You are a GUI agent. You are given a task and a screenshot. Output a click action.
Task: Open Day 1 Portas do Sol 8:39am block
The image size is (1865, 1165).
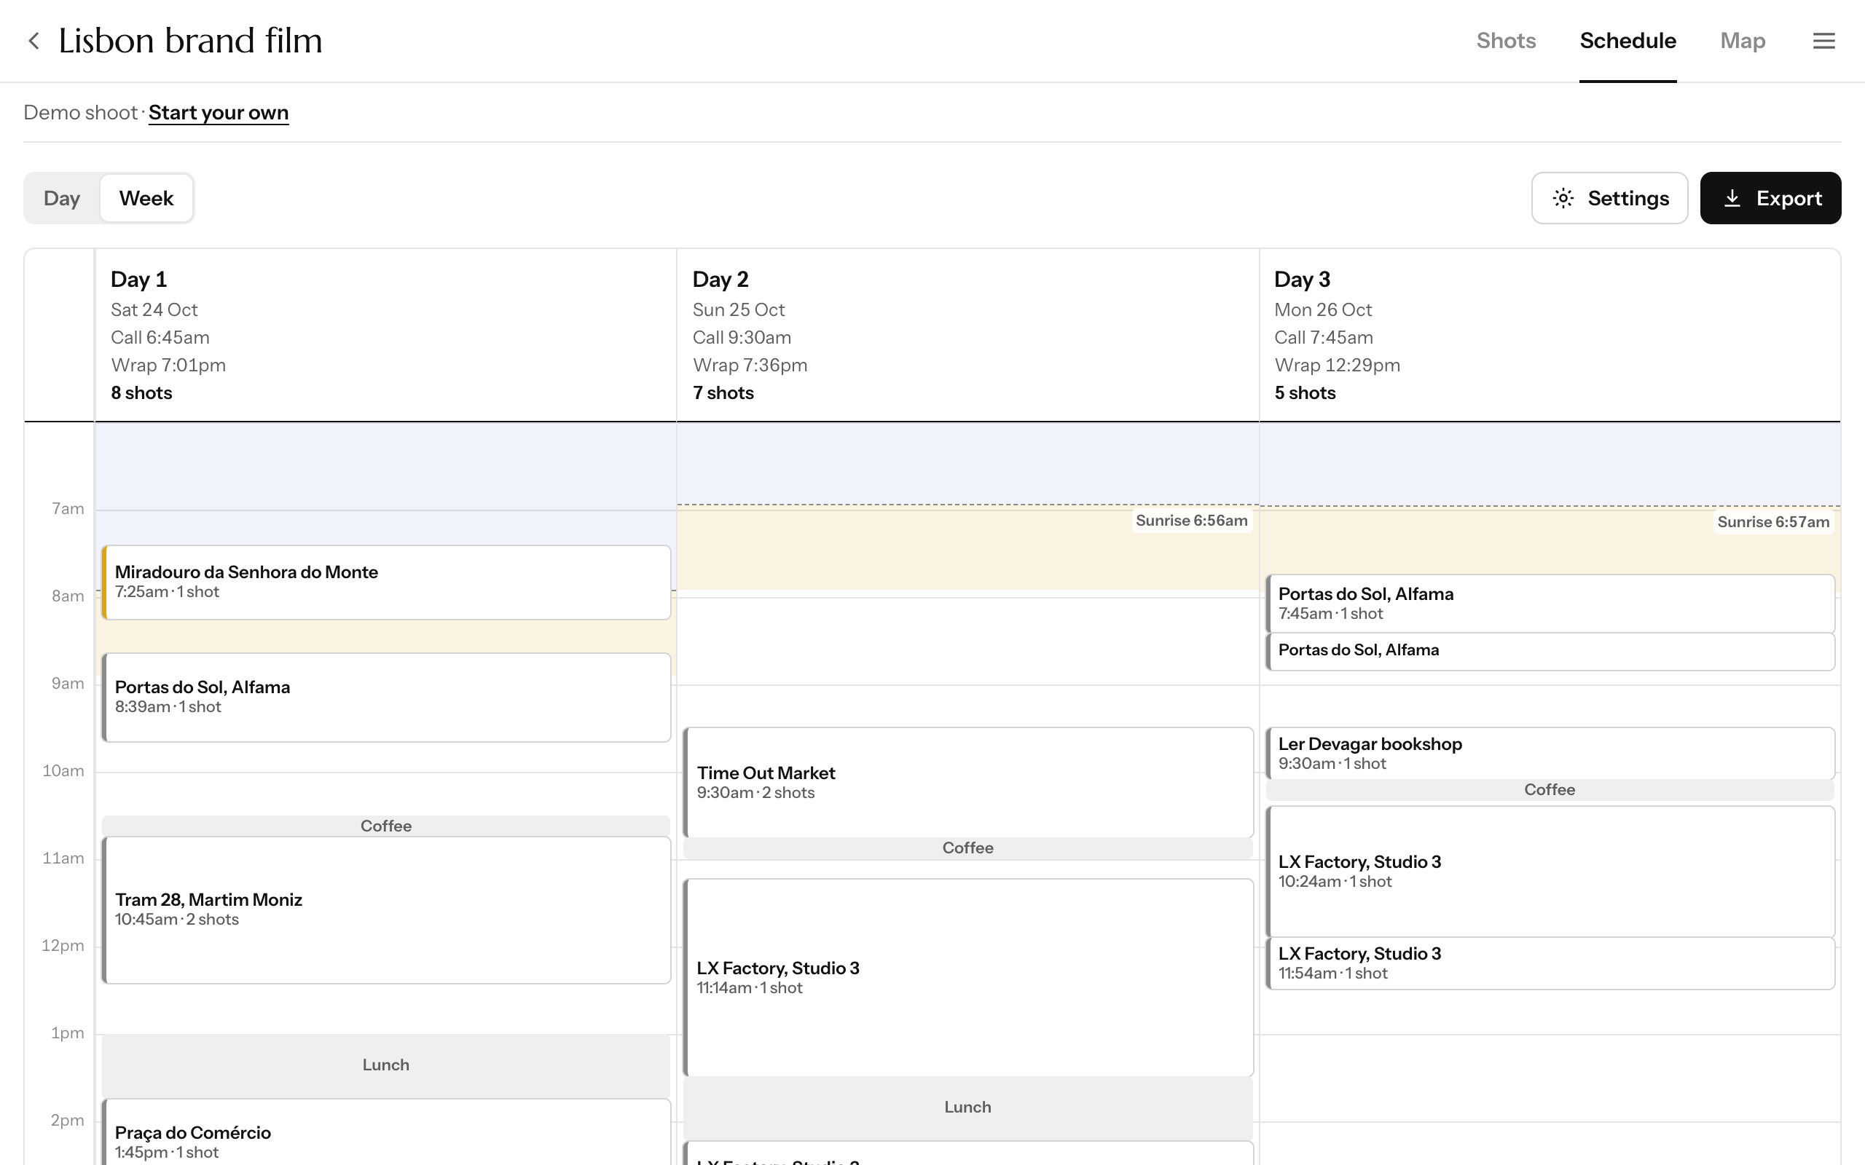coord(386,698)
